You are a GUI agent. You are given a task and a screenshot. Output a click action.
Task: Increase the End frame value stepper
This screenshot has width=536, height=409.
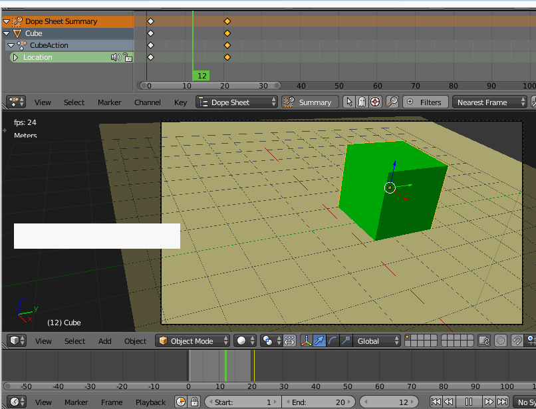350,402
